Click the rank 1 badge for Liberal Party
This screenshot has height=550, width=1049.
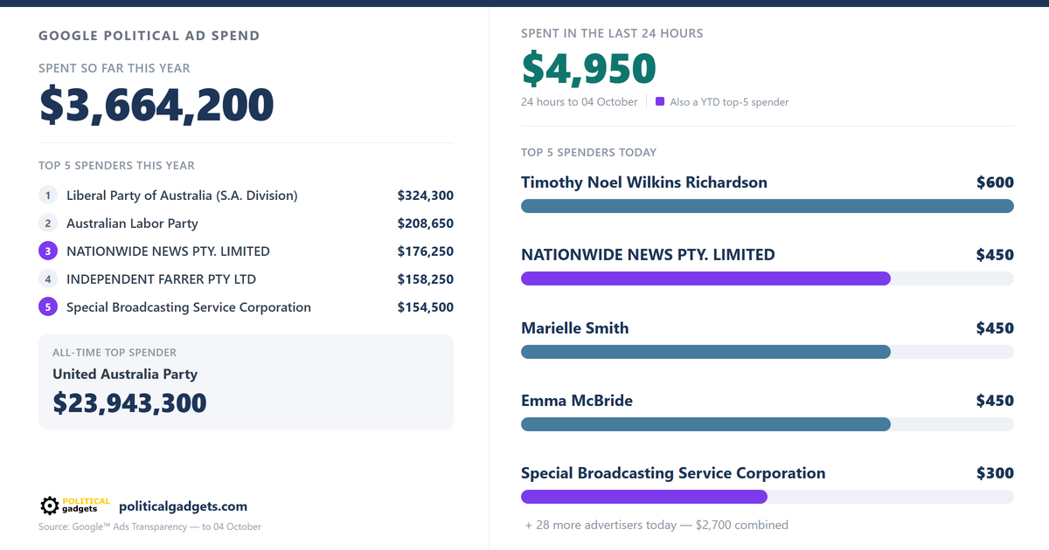48,196
